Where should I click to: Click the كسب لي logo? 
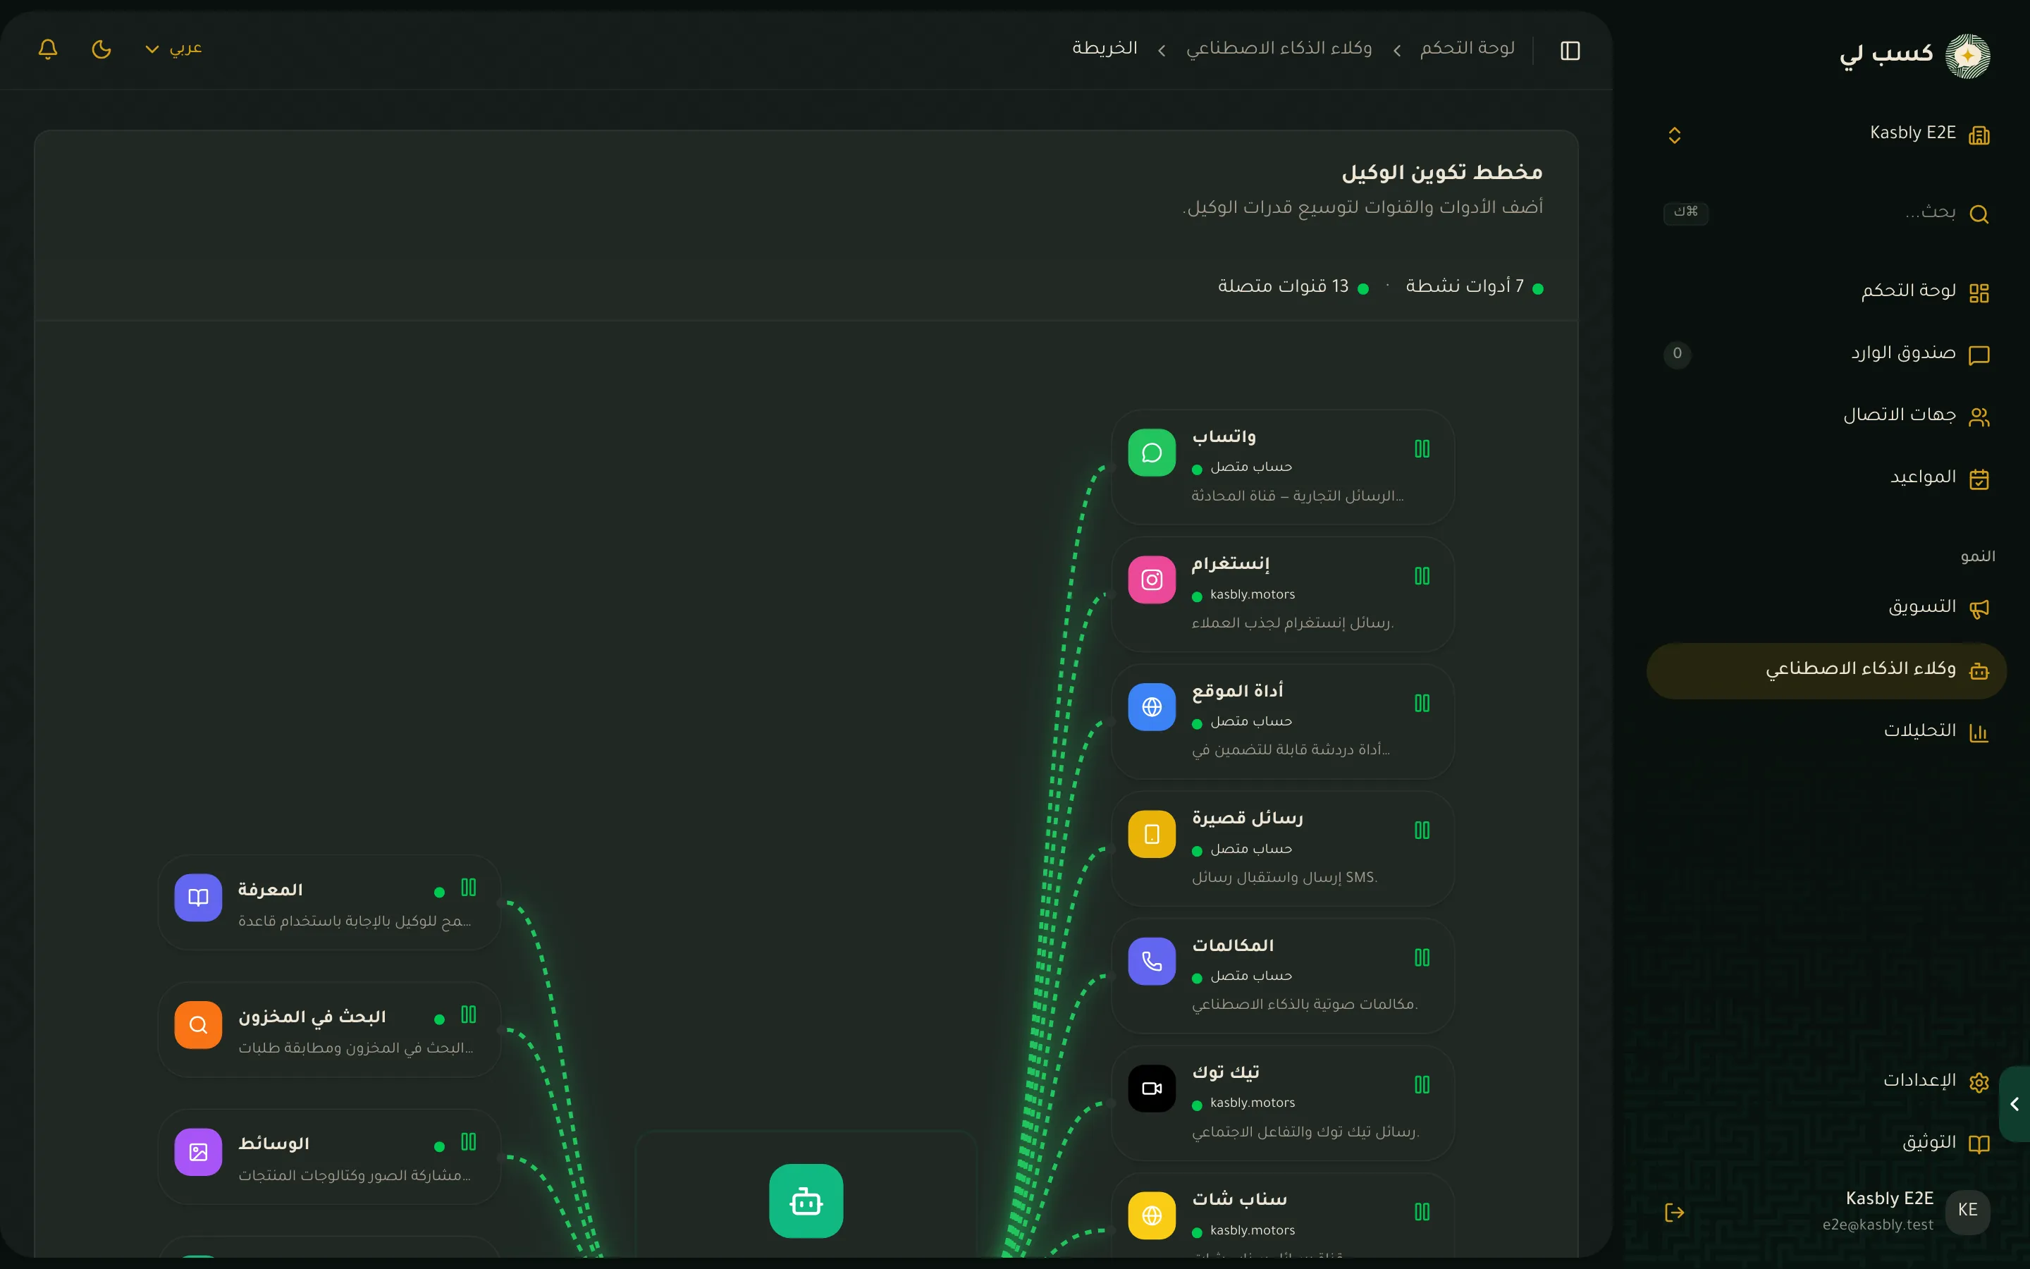(x=1914, y=56)
